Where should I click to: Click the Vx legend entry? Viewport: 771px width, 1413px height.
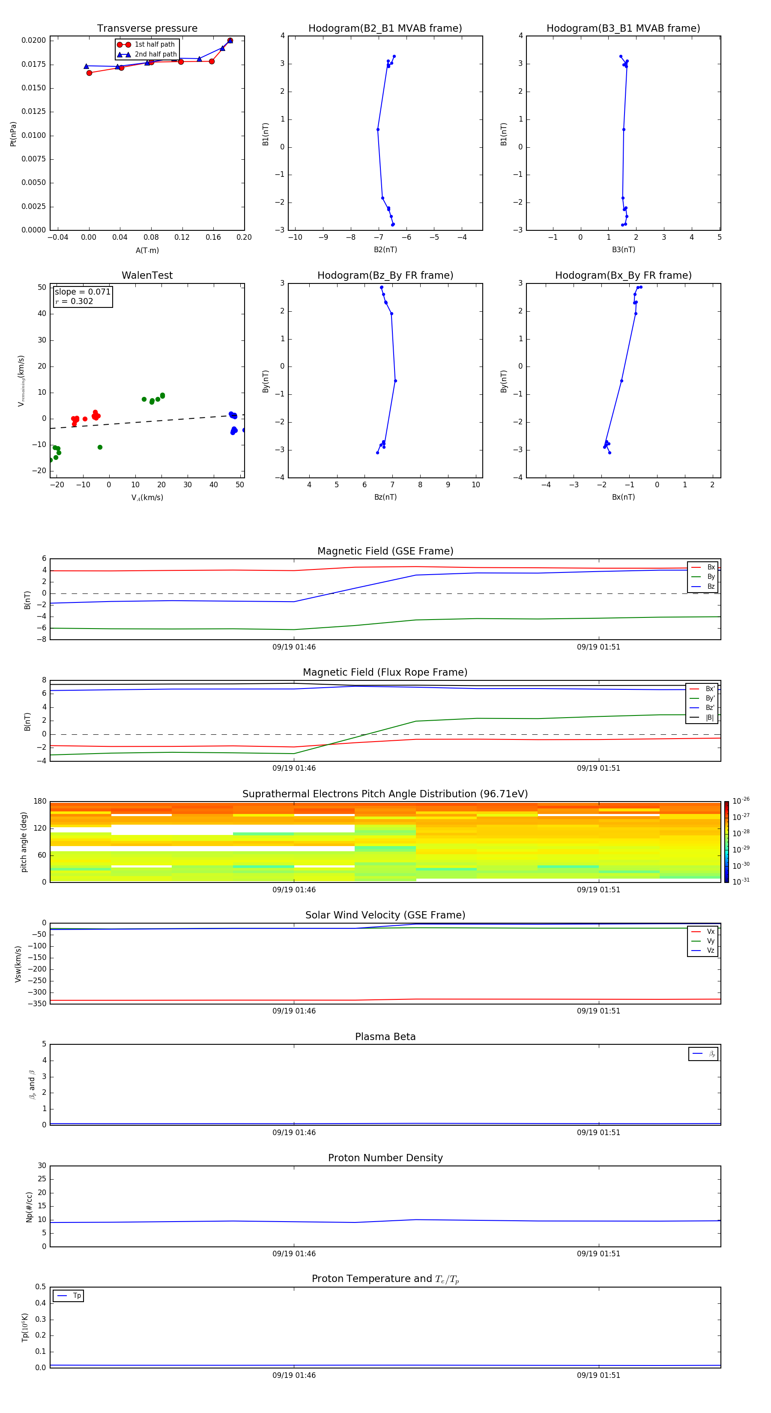click(703, 931)
